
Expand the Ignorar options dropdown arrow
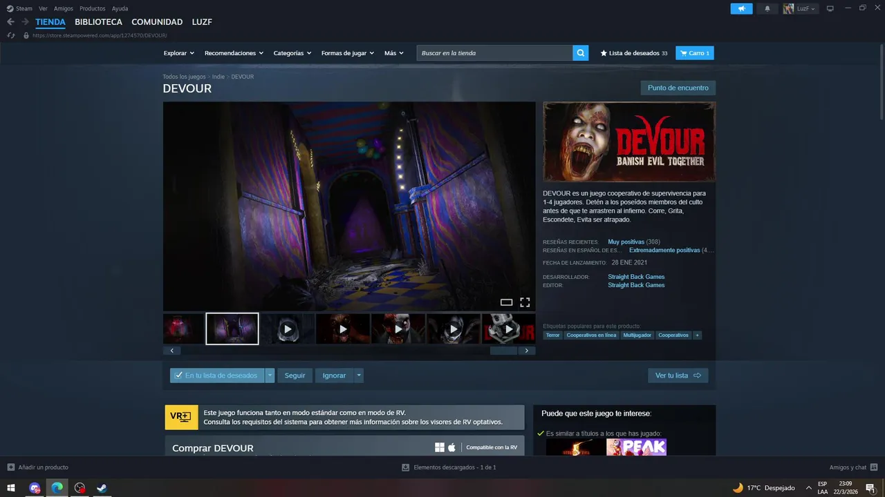point(359,376)
